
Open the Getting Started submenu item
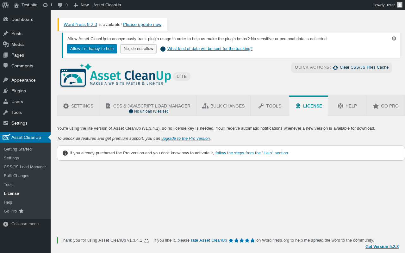pyautogui.click(x=18, y=149)
